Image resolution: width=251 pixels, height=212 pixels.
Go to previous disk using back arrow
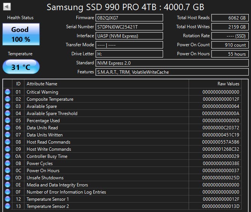click(x=7, y=7)
